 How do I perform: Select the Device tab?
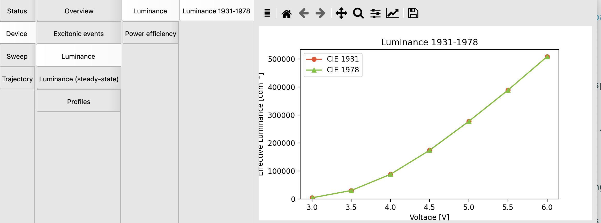coord(17,34)
